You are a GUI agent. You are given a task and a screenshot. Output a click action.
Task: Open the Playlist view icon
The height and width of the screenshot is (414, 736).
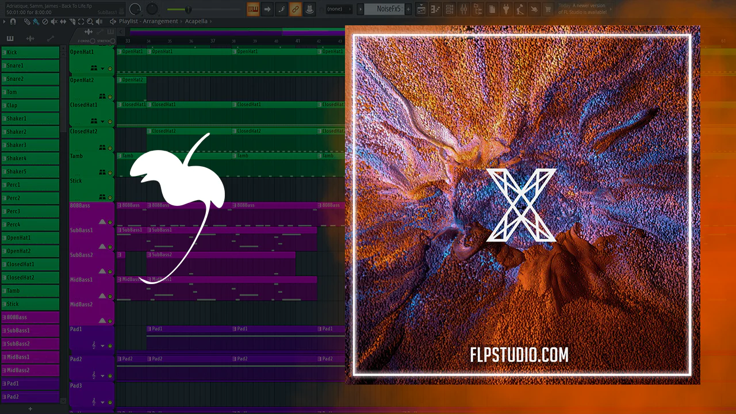pyautogui.click(x=421, y=9)
